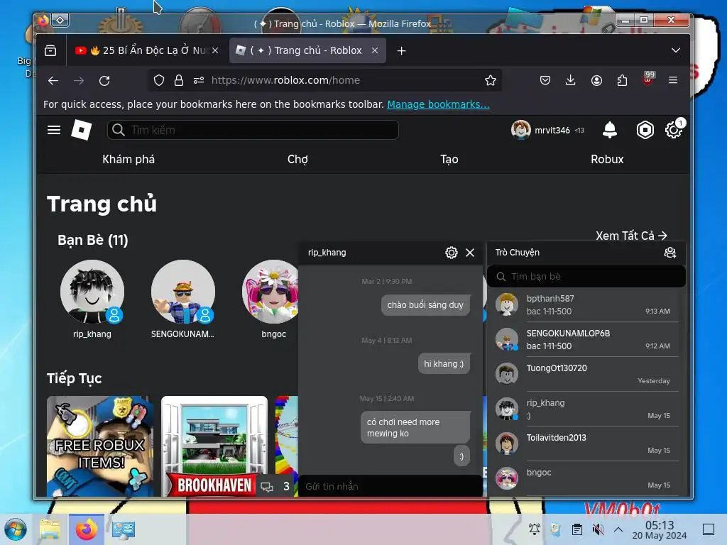
Task: Click the Gửi tin nhắn message box
Action: pos(390,486)
